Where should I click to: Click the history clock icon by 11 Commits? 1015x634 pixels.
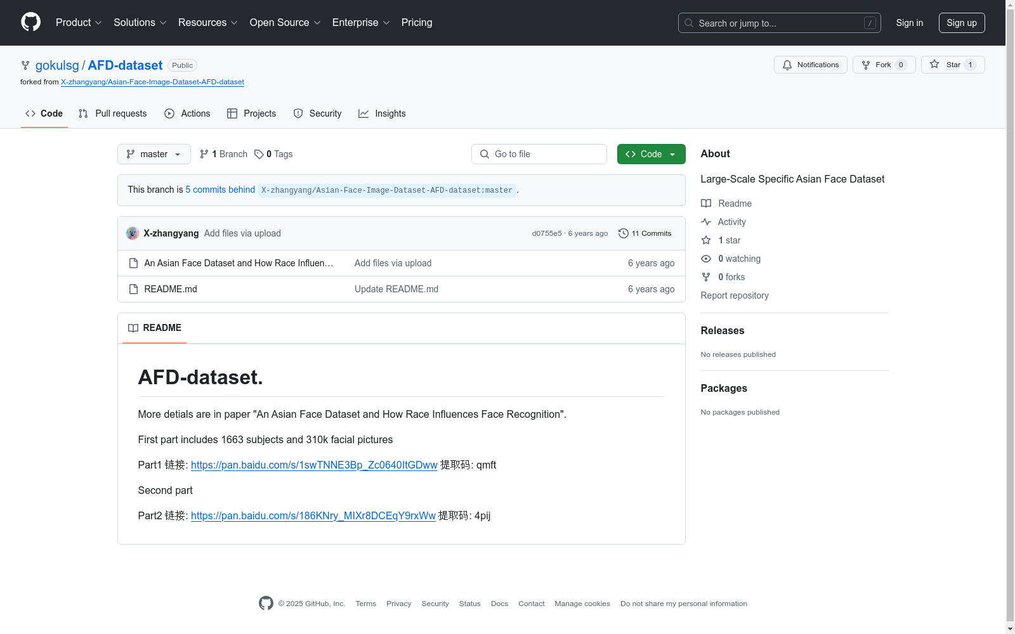click(x=624, y=233)
